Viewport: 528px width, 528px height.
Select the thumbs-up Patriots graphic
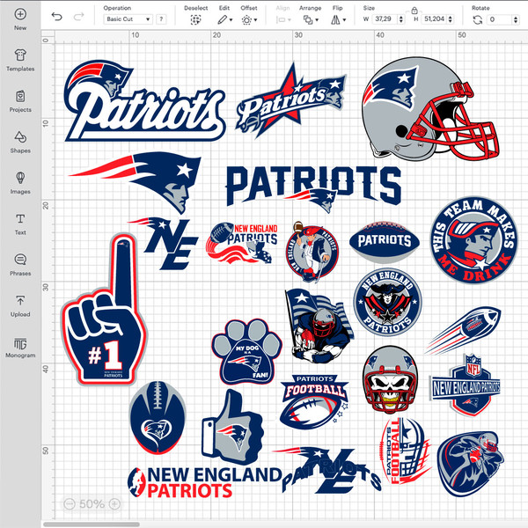click(232, 428)
